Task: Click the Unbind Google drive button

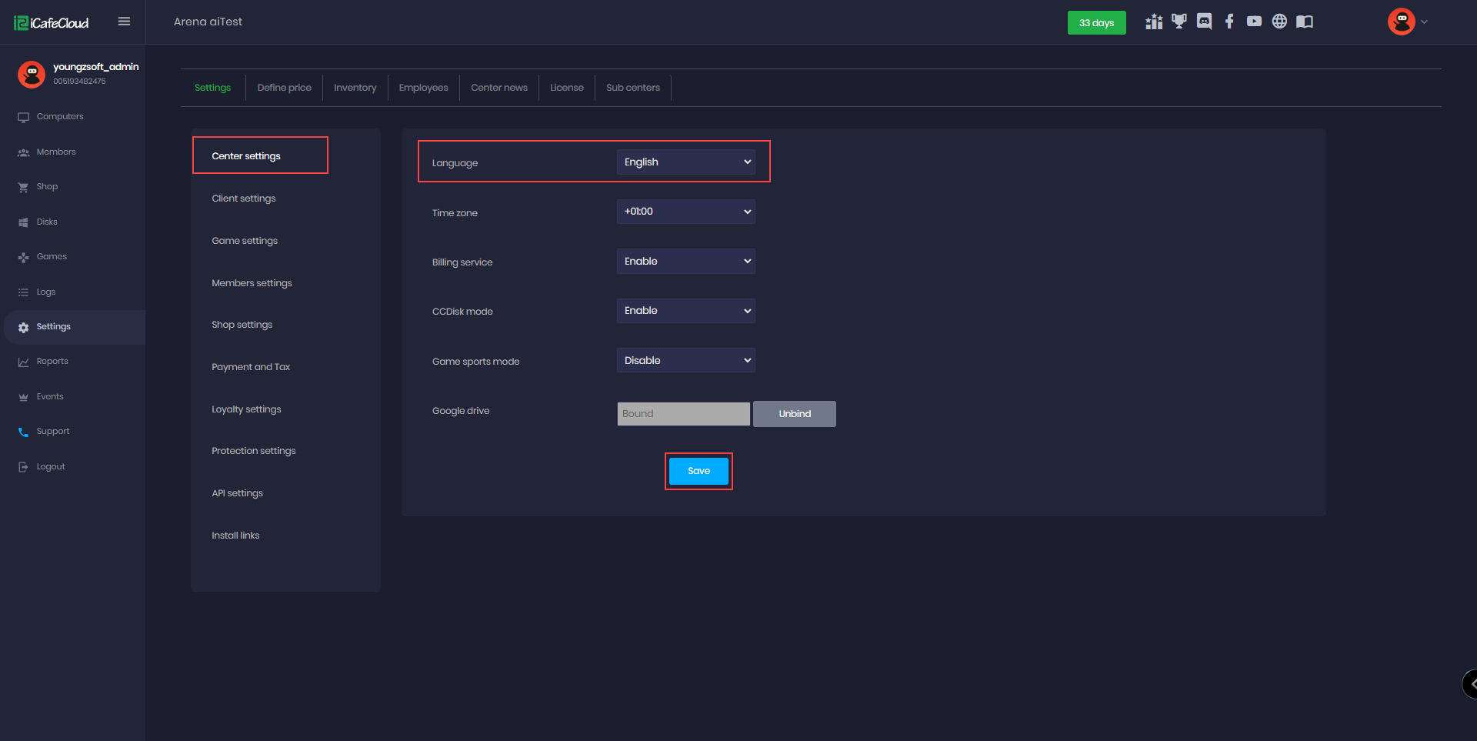Action: [x=794, y=414]
